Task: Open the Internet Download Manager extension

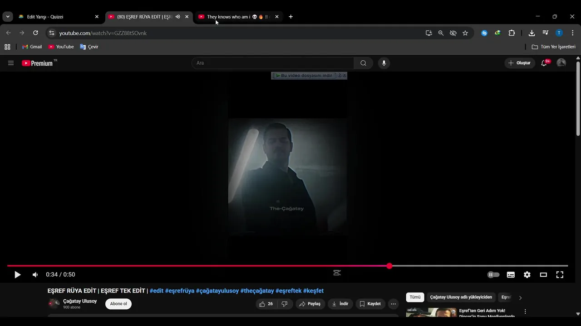Action: pyautogui.click(x=498, y=33)
